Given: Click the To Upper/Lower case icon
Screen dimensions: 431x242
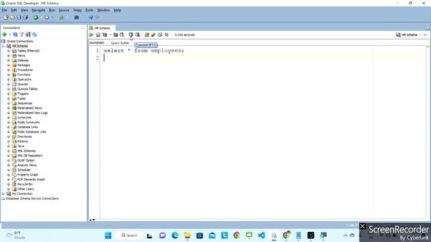Looking at the screenshot, I should 166,35.
